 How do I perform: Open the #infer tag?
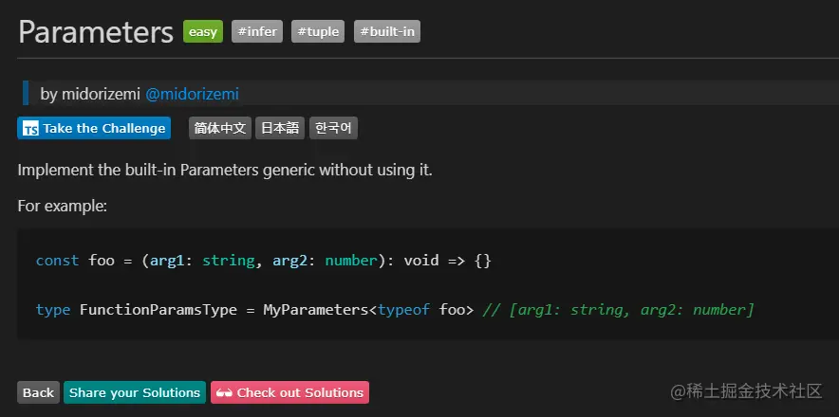(x=257, y=32)
